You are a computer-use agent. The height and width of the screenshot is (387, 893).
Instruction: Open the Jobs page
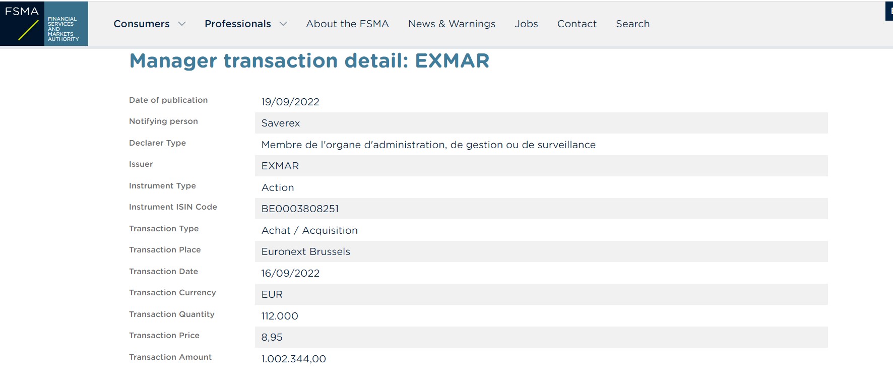526,24
